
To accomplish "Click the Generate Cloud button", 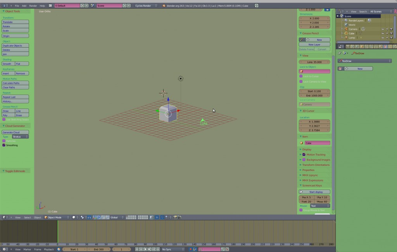I will (16, 132).
